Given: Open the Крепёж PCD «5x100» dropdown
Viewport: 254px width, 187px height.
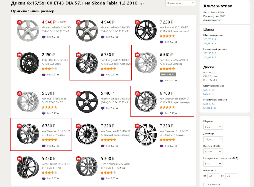Looking at the screenshot, I should (213, 152).
